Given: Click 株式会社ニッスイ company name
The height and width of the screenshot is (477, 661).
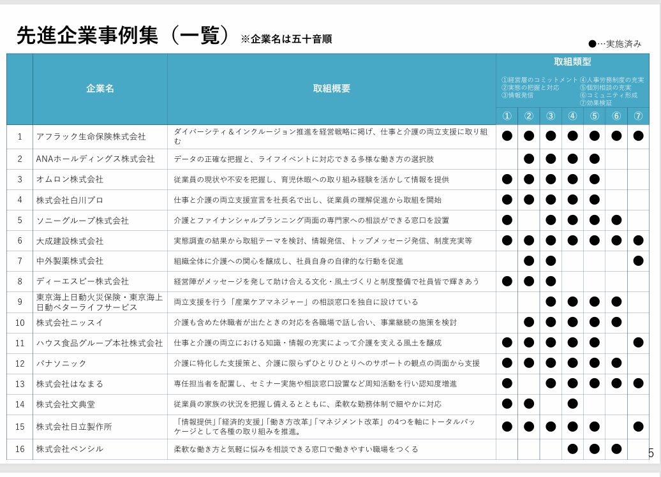Looking at the screenshot, I should (x=70, y=323).
